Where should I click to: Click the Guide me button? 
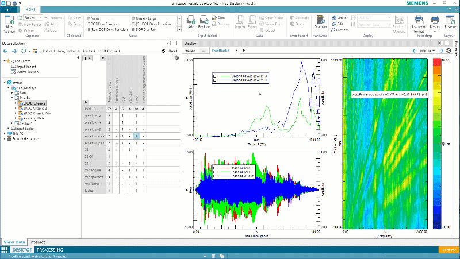coord(447,250)
